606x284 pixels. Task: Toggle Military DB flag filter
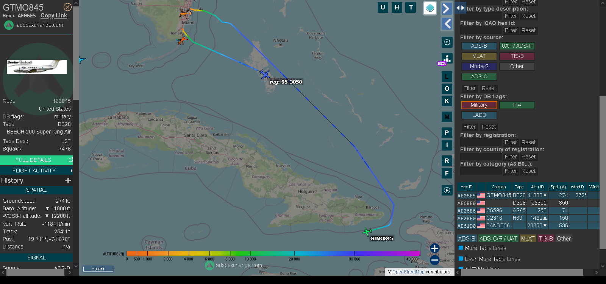click(479, 105)
